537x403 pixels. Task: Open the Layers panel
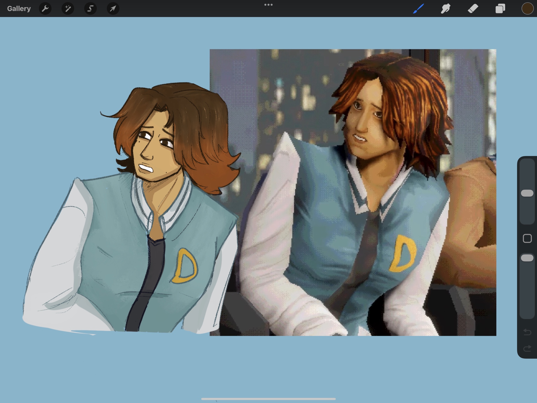click(500, 9)
